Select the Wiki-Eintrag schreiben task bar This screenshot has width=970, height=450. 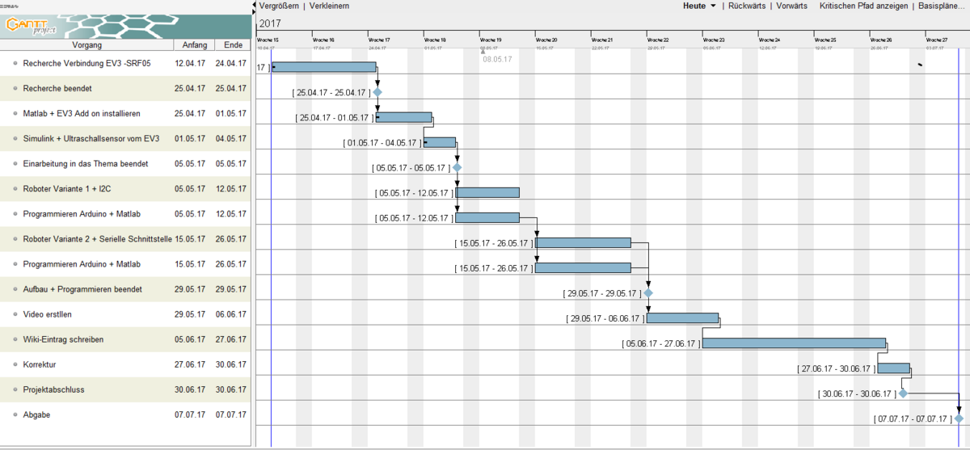[x=794, y=343]
